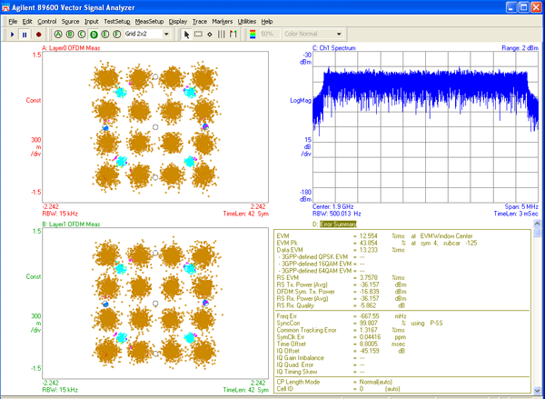Image resolution: width=545 pixels, height=399 pixels.
Task: Select the rectangle zoom box tool
Action: [x=199, y=34]
